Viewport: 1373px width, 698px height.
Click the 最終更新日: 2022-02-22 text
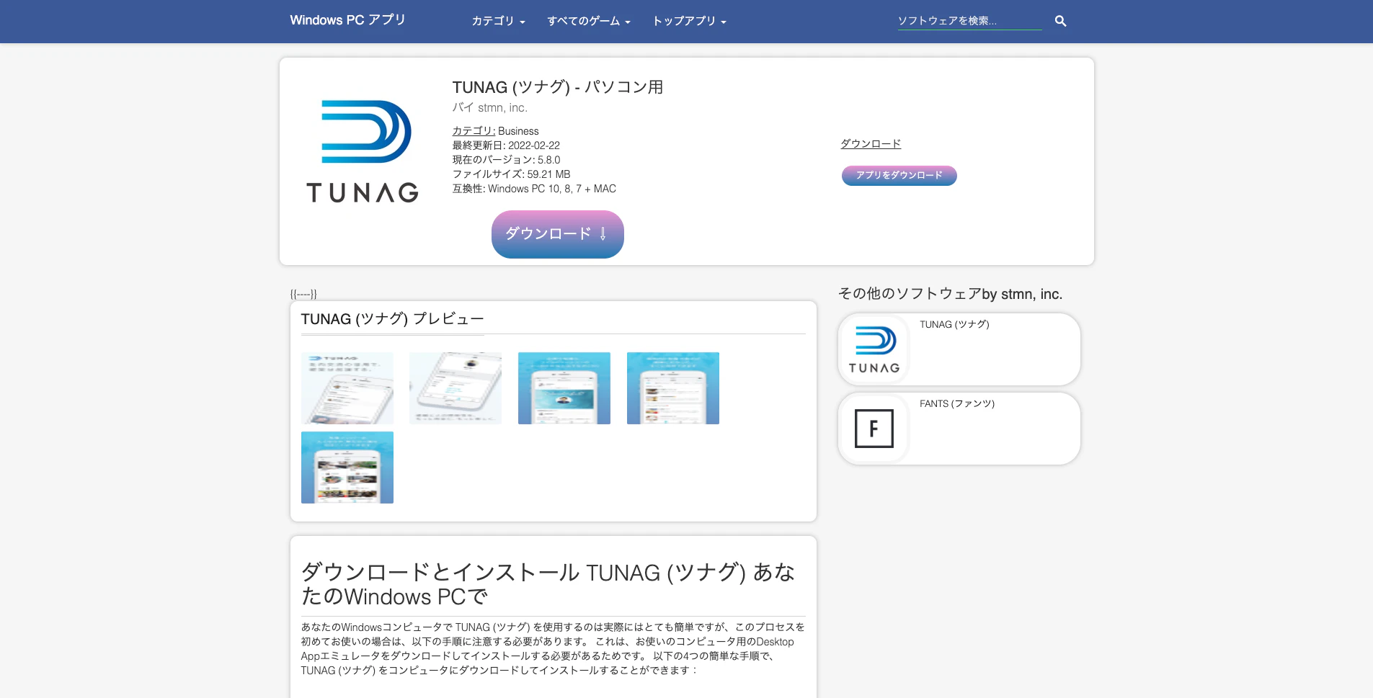[x=506, y=146]
